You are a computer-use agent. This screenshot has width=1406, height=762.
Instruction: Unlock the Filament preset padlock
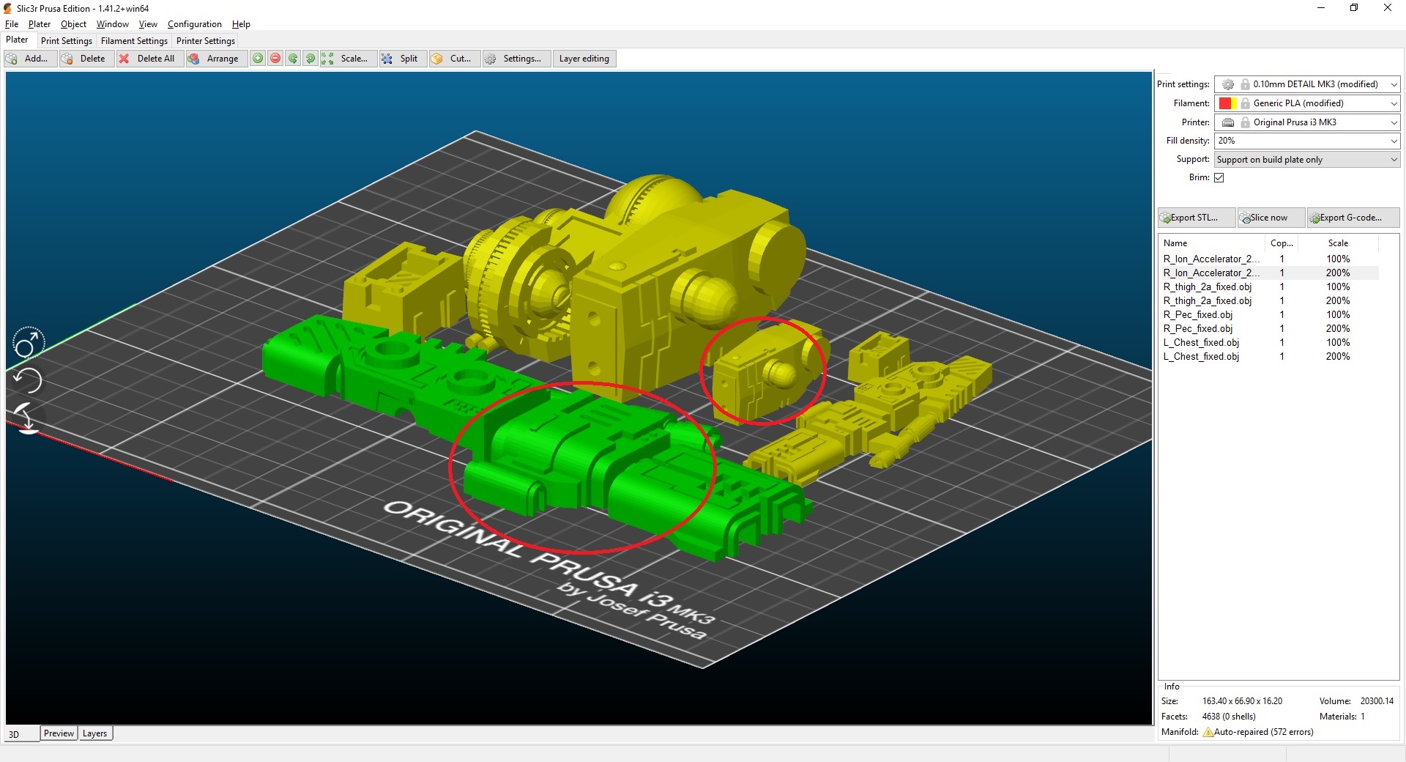coord(1244,103)
